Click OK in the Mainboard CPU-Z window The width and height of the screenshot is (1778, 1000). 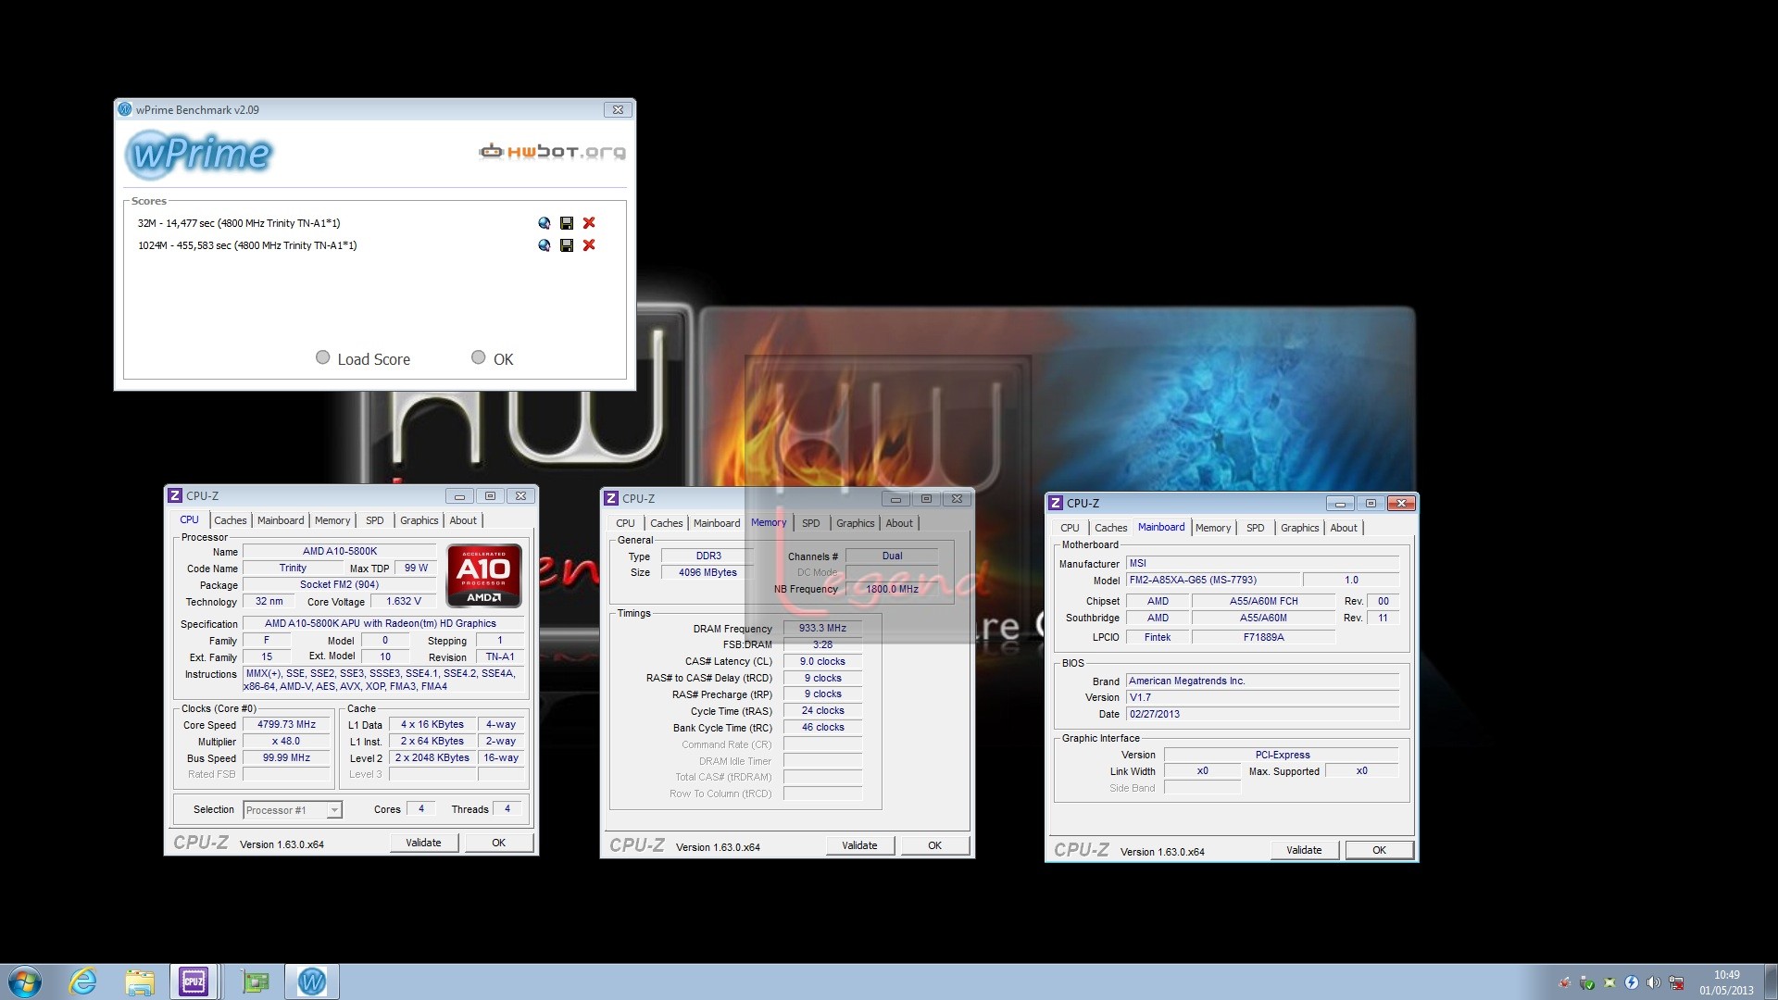[x=1379, y=850]
